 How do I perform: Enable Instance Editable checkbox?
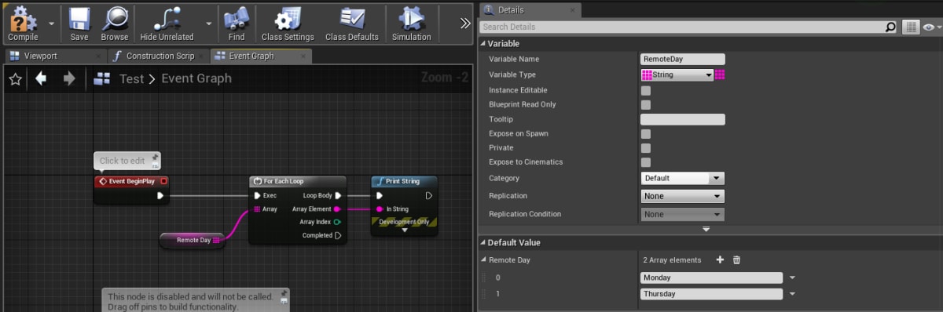click(646, 90)
